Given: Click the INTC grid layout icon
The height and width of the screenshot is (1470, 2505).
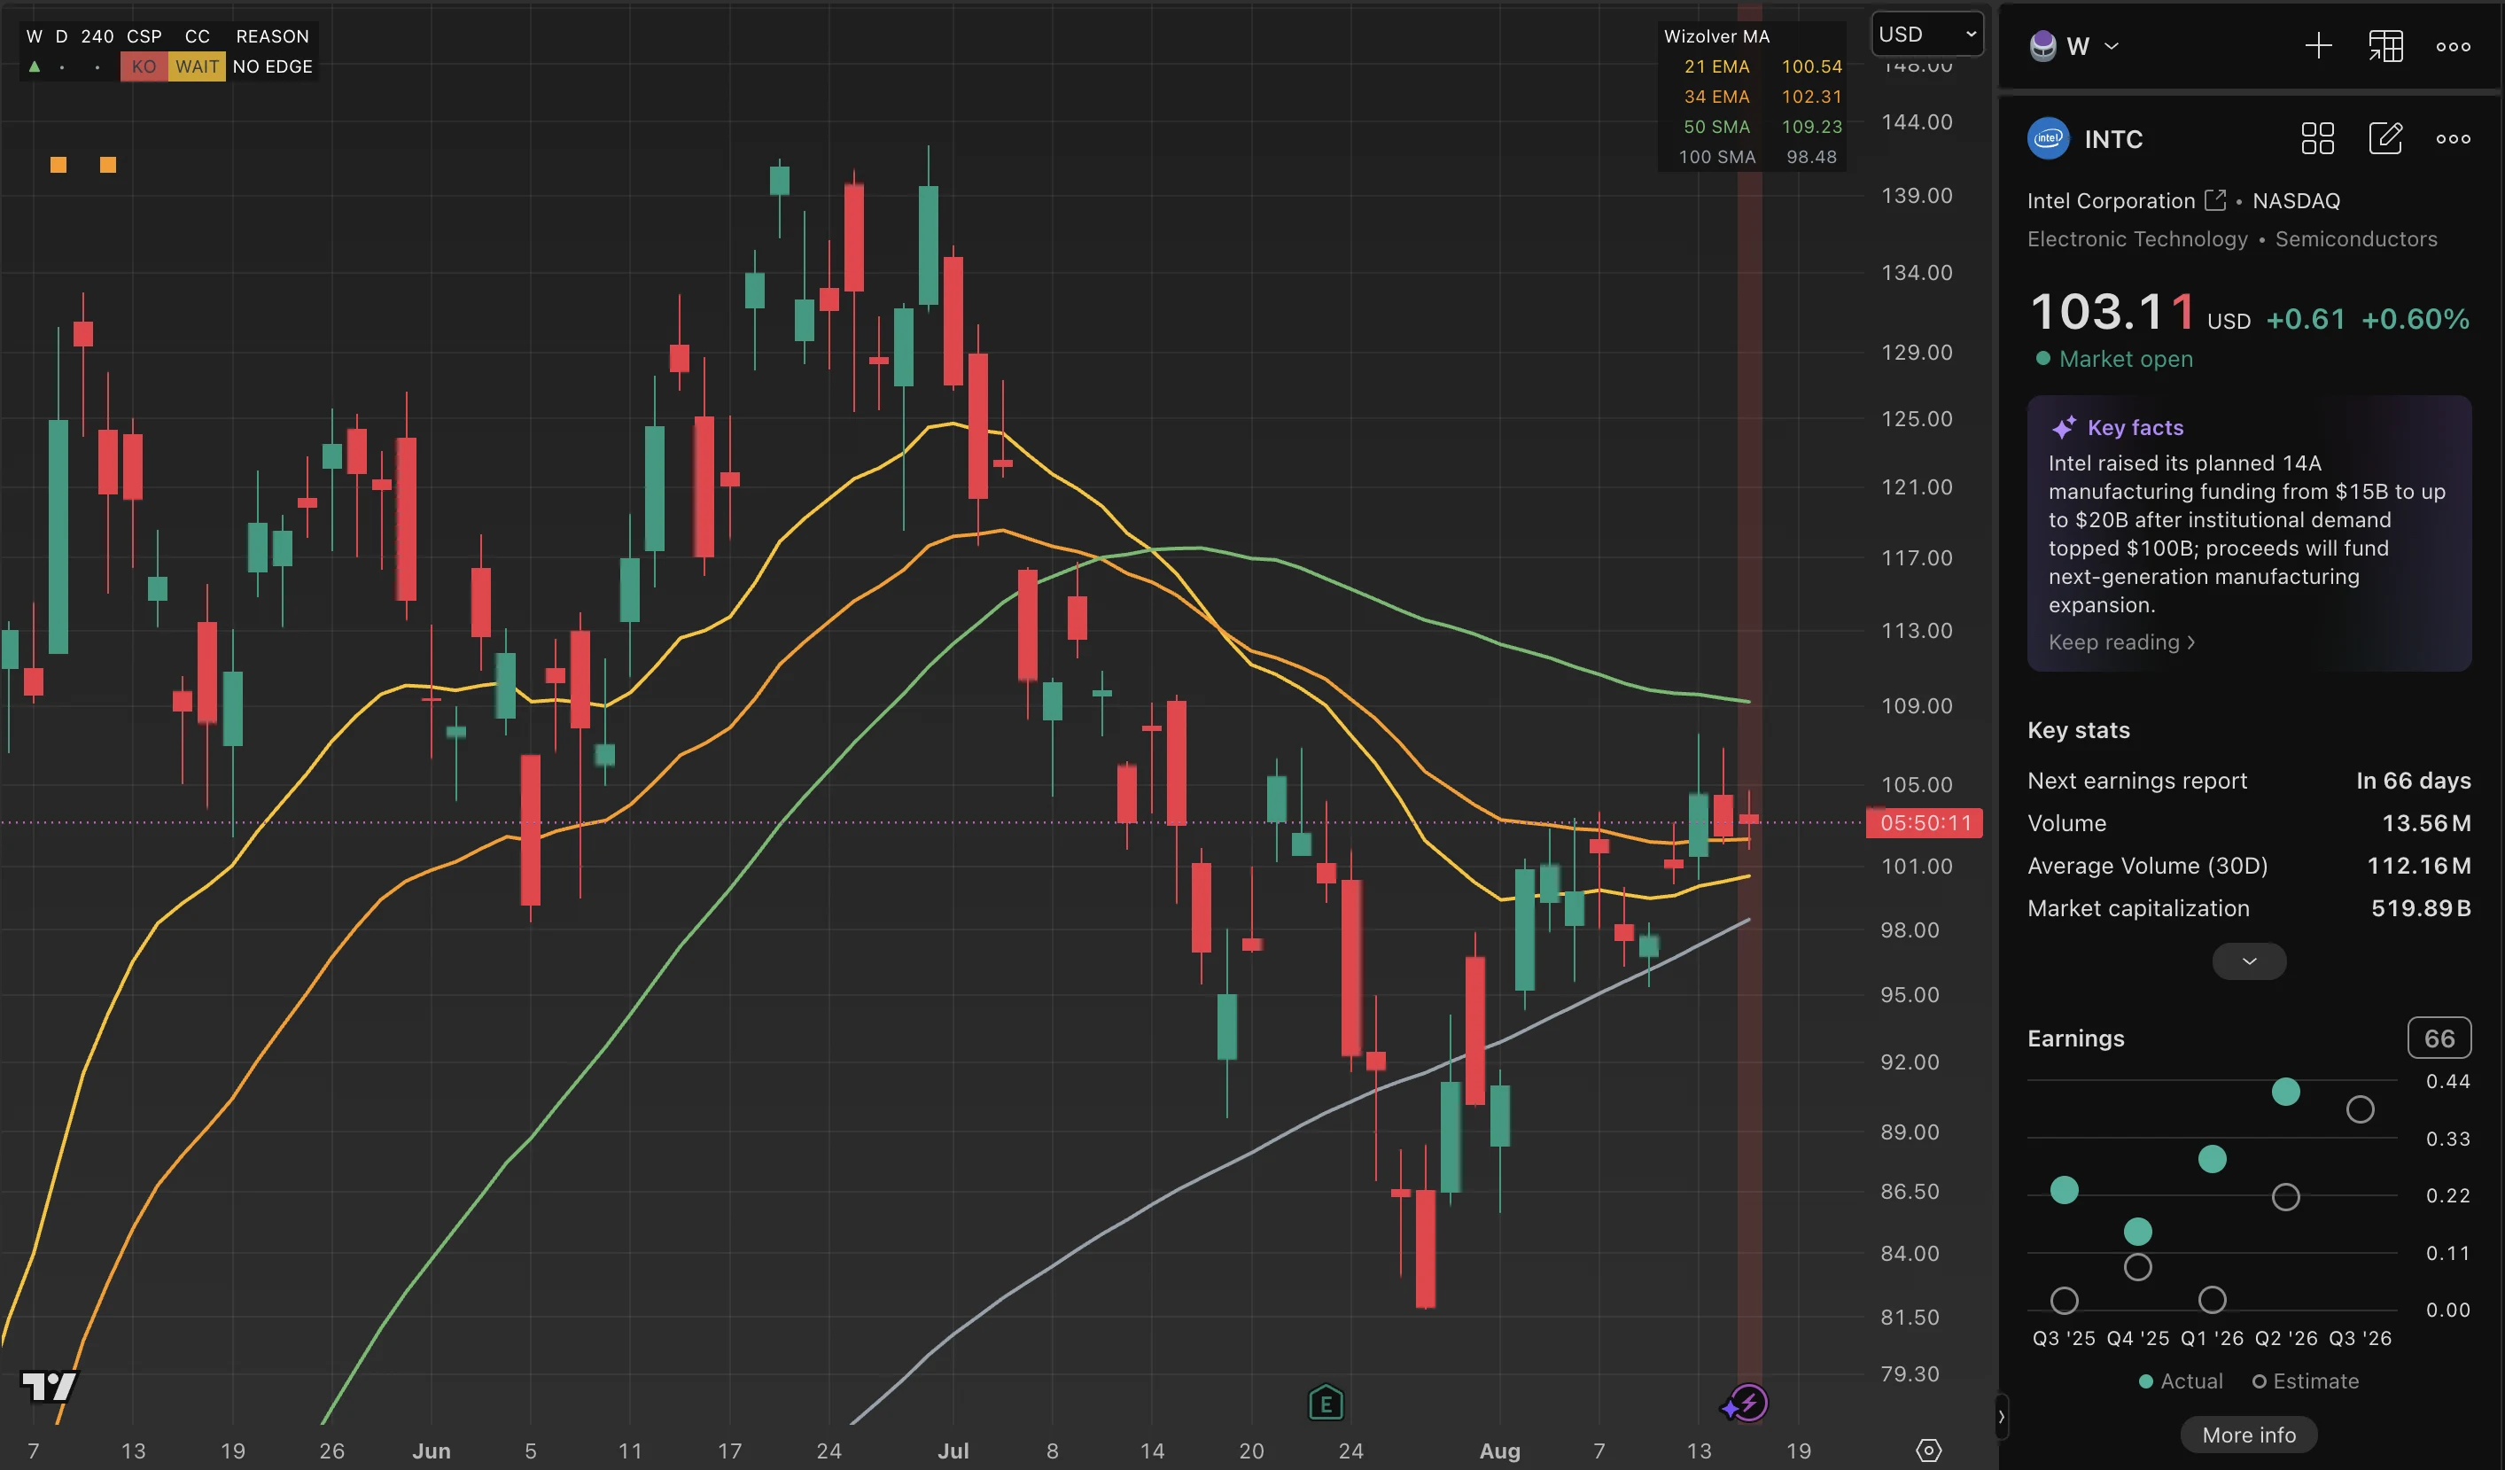Looking at the screenshot, I should 2317,138.
